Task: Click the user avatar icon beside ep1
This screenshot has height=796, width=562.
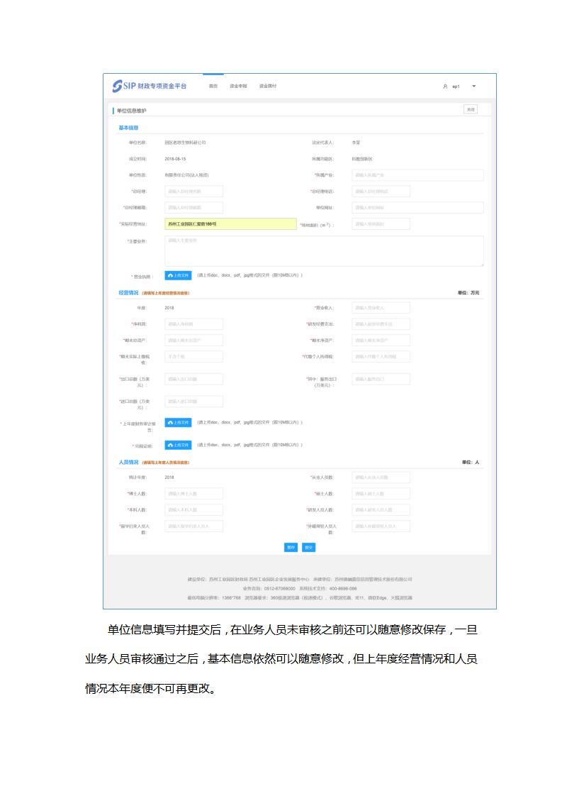Action: click(x=445, y=87)
